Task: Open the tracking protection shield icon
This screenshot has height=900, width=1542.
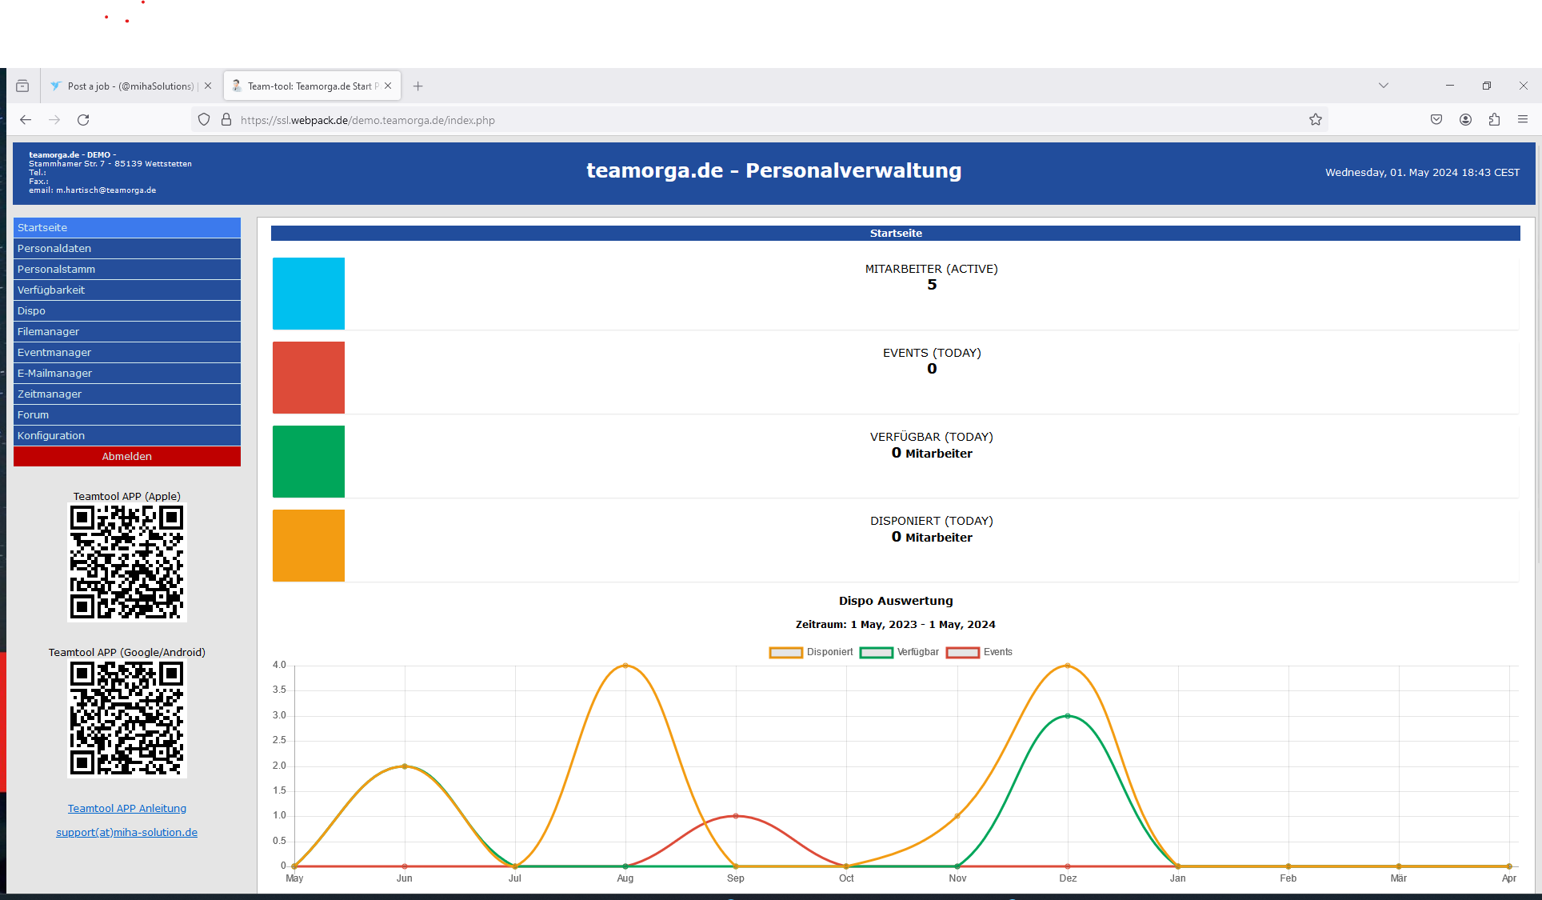Action: pos(204,120)
